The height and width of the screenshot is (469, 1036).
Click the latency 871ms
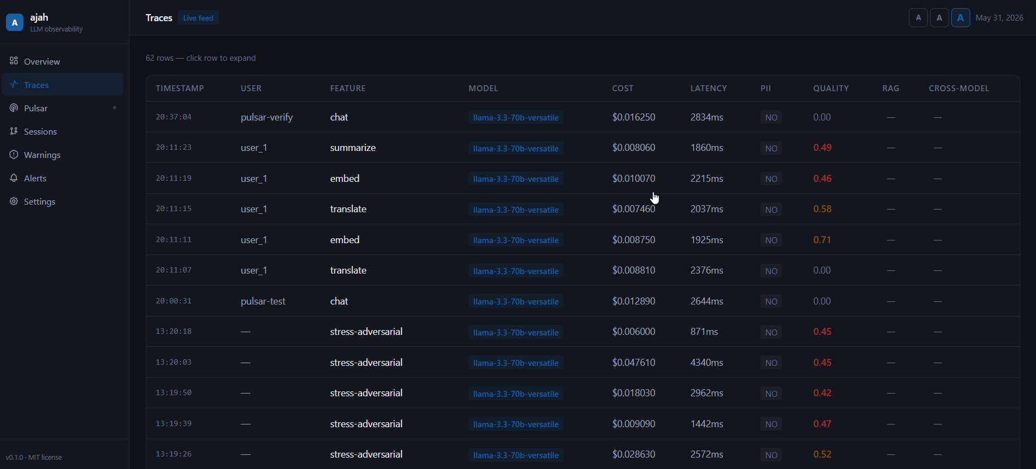tap(704, 332)
